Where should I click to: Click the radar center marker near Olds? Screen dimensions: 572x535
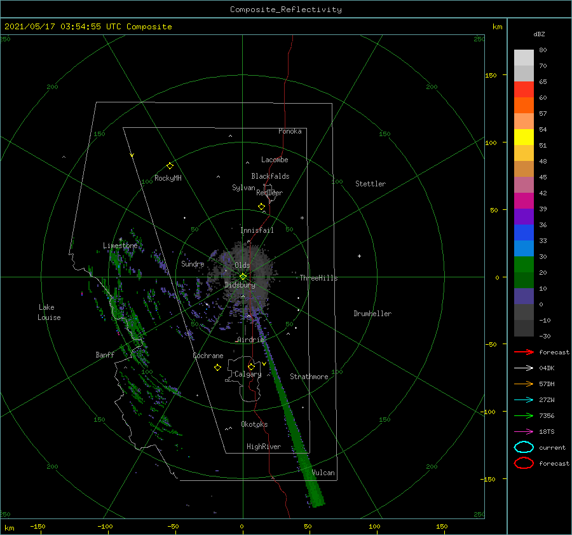click(x=243, y=277)
